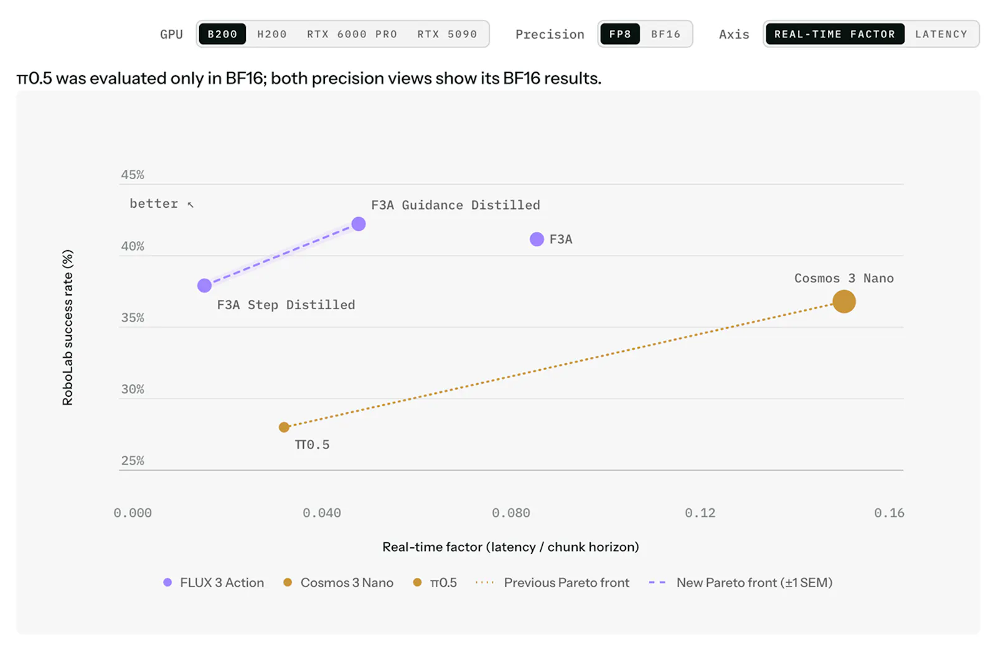996x650 pixels.
Task: Click the 40% y-axis tick label
Action: [133, 246]
